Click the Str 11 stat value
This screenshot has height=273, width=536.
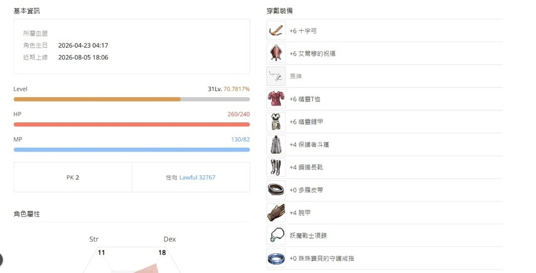(101, 253)
